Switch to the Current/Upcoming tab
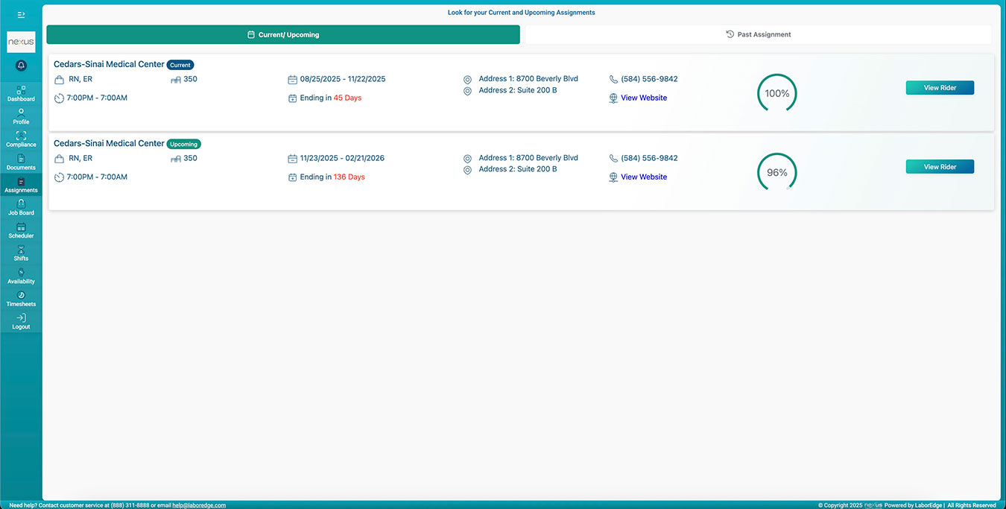1006x509 pixels. (x=283, y=34)
